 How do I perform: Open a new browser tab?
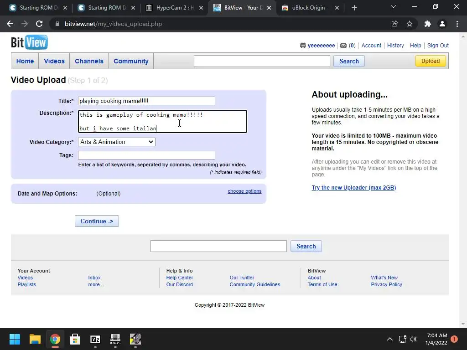354,8
